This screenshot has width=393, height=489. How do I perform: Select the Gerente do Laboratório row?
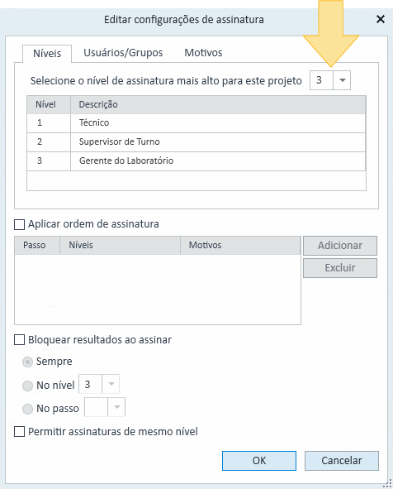[196, 161]
